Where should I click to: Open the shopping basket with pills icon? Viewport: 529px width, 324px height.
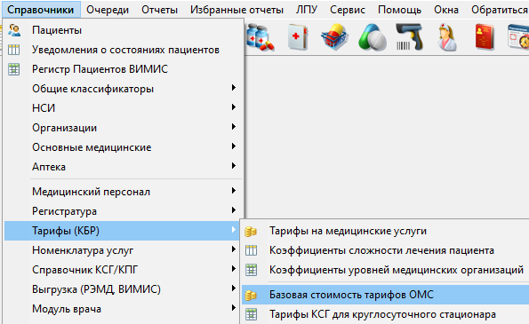point(334,37)
